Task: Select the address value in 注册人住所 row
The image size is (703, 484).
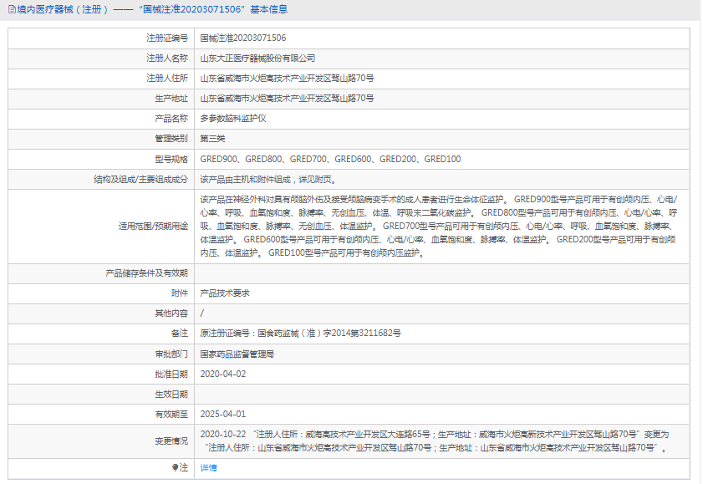Action: [x=287, y=79]
